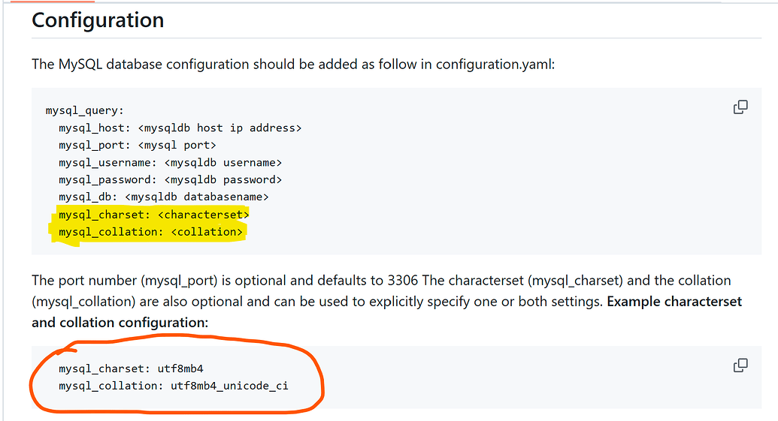Click the mysql_db databasename code line
778x421 pixels.
coord(163,197)
